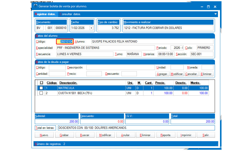Click the Total en letras text field
The height and width of the screenshot is (151, 252).
136,128
